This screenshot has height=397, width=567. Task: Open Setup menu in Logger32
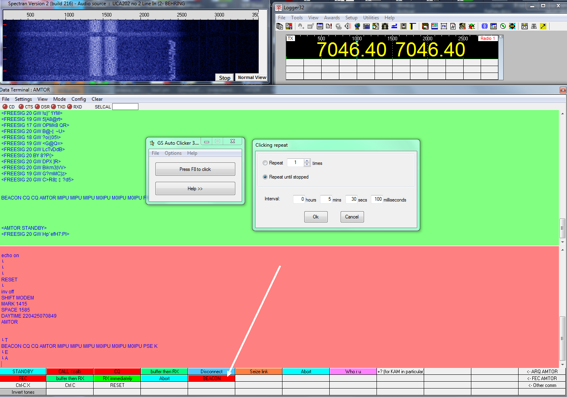tap(351, 18)
